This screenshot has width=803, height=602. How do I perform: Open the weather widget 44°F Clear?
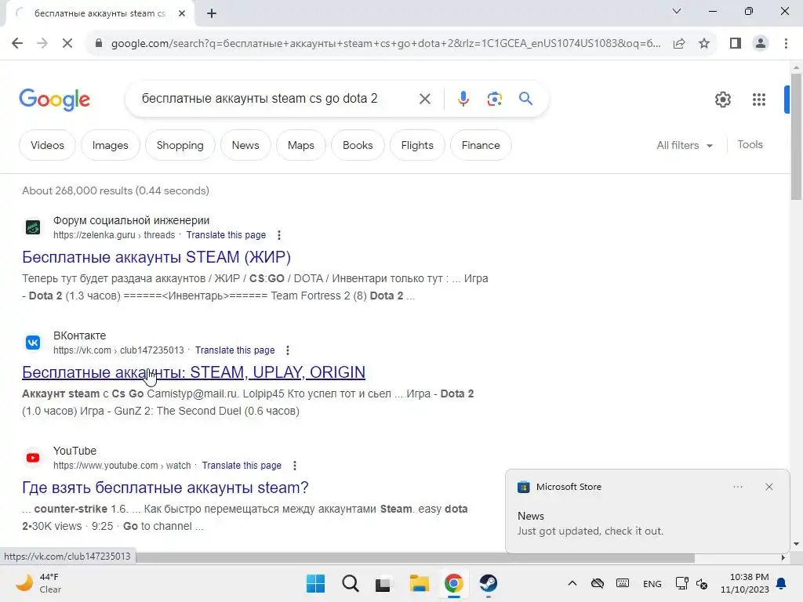(x=38, y=583)
